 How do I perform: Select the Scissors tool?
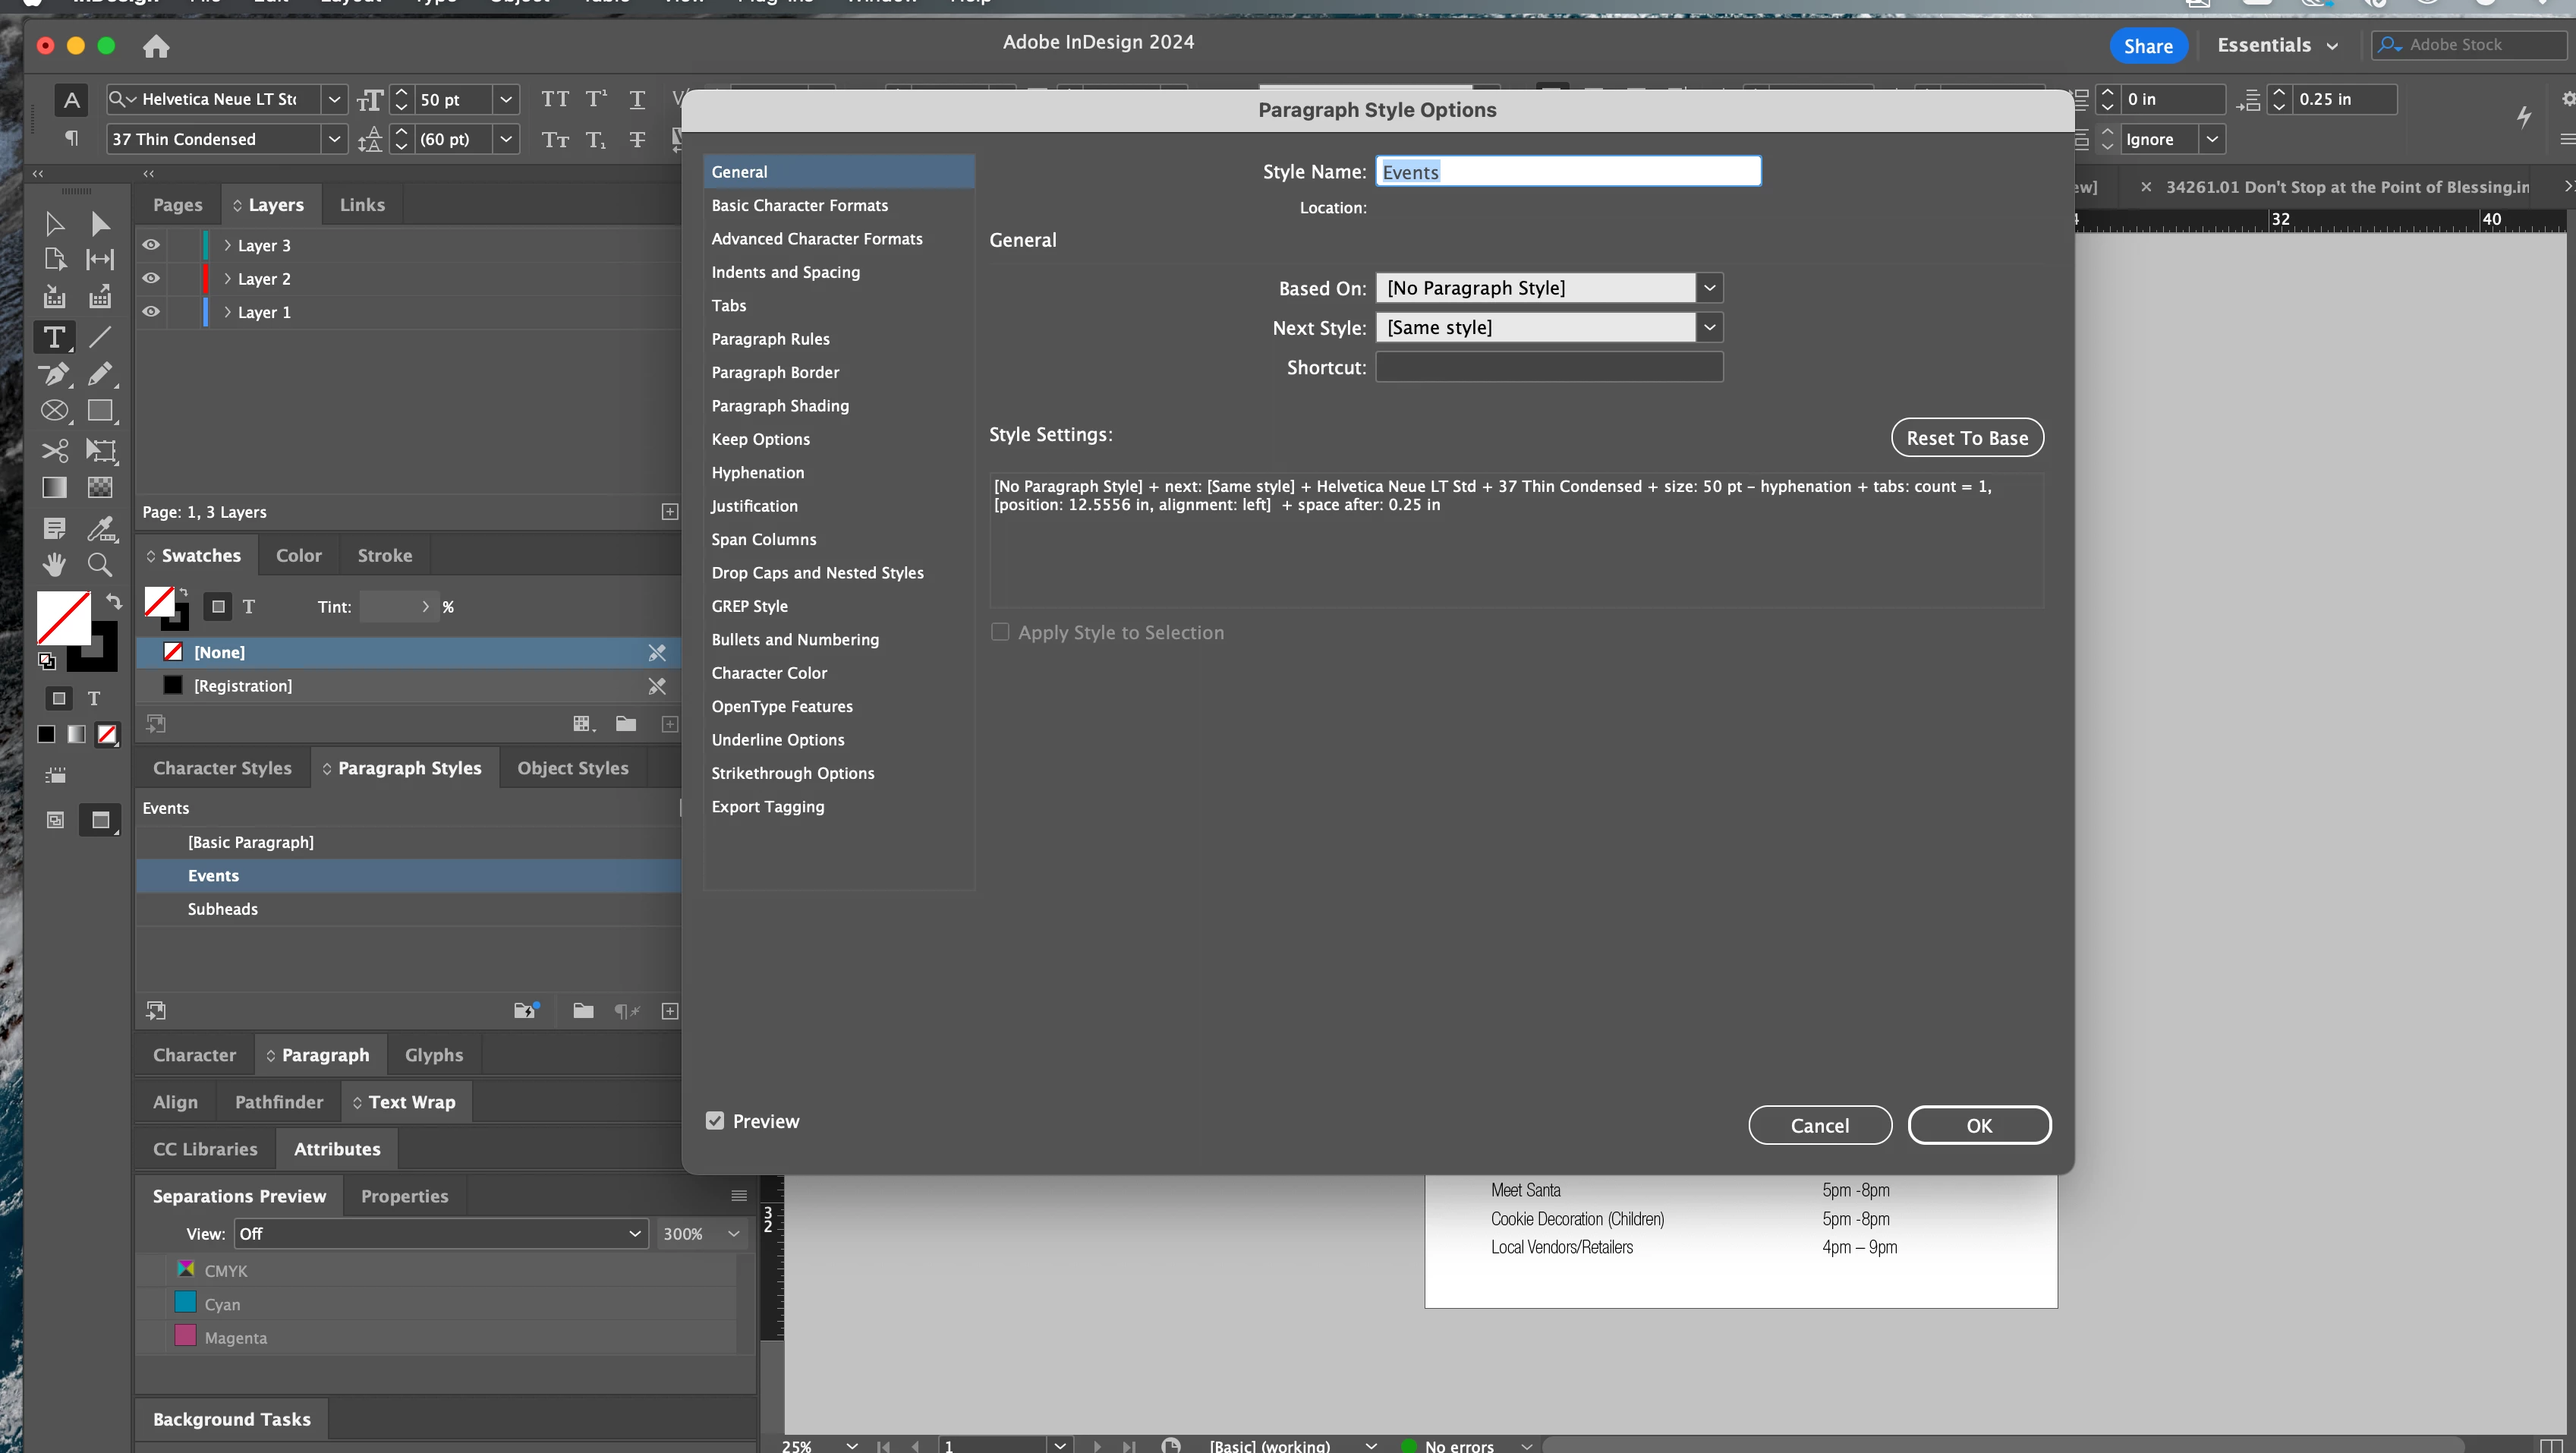pyautogui.click(x=54, y=450)
